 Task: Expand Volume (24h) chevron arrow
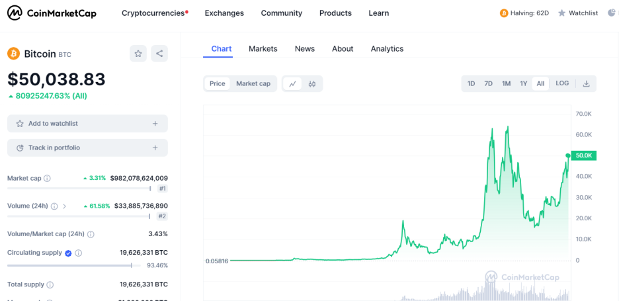pyautogui.click(x=64, y=206)
